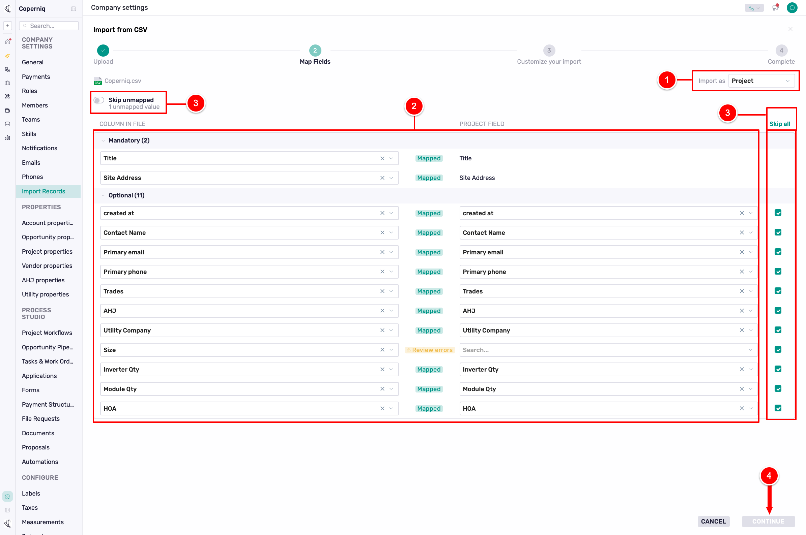The image size is (806, 535).
Task: Click the Coperniq.csv file name
Action: point(123,81)
